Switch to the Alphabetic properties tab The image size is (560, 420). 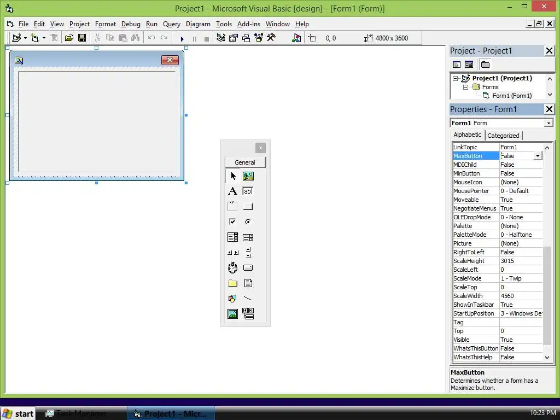point(467,135)
